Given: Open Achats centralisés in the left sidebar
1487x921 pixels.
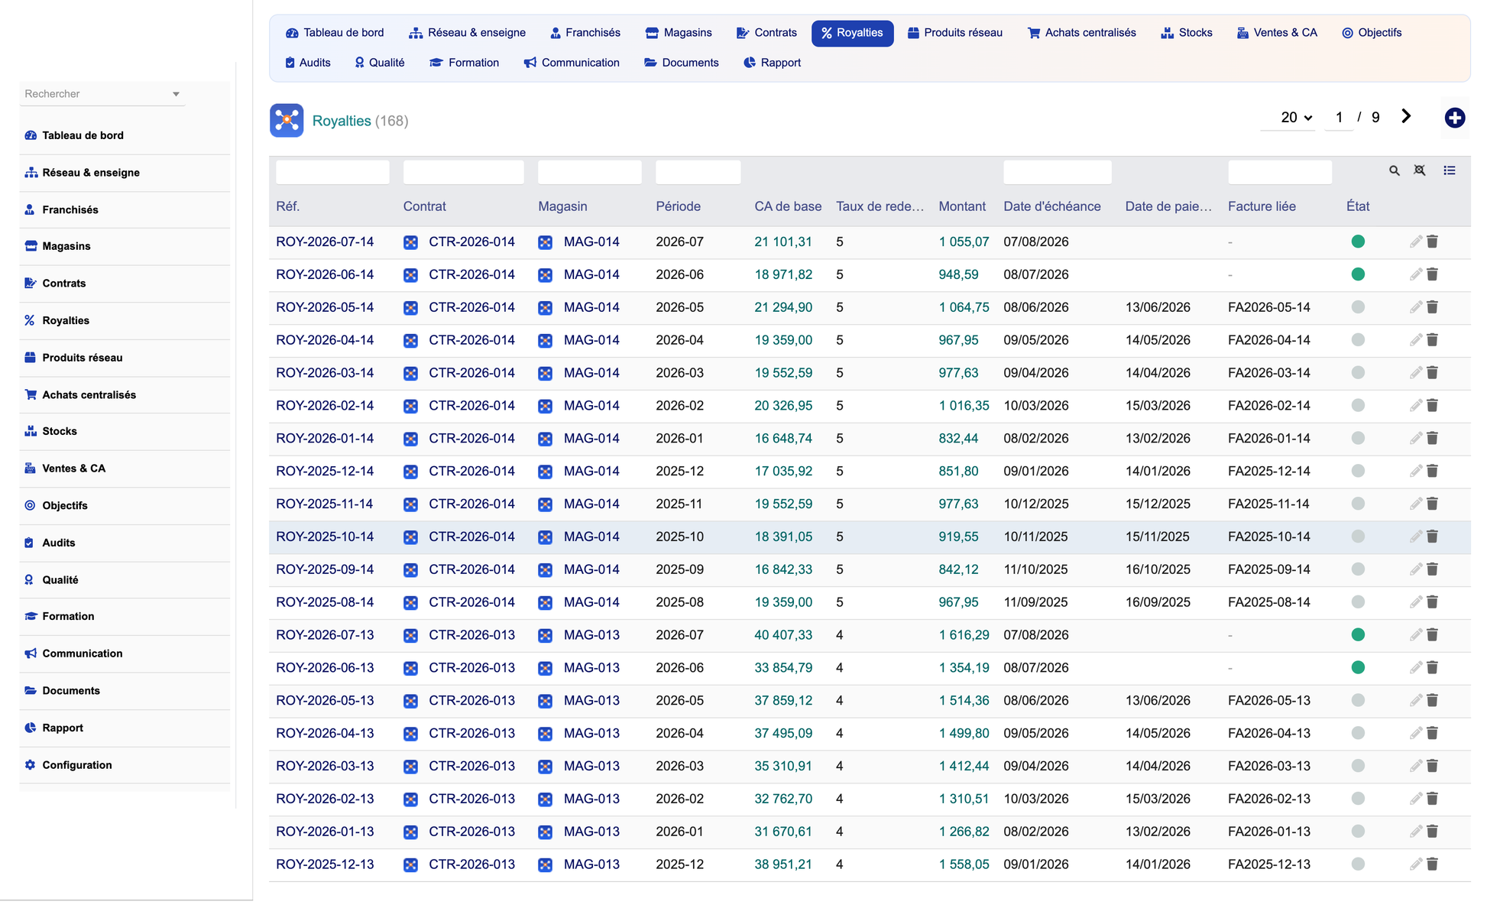Looking at the screenshot, I should pos(125,394).
